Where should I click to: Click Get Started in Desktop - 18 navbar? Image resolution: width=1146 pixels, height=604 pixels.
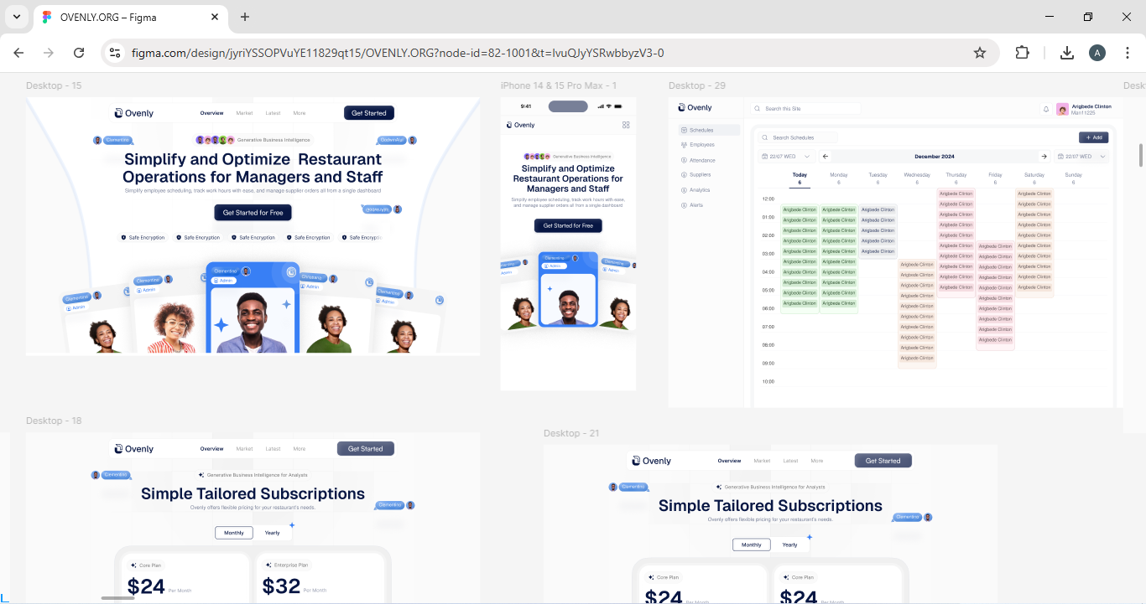tap(366, 449)
